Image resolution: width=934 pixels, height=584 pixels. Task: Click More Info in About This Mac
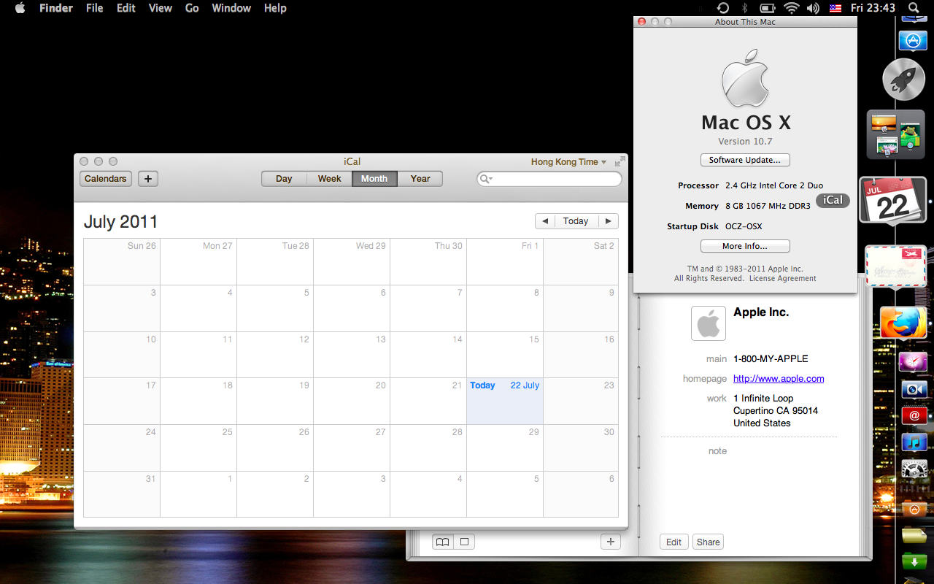(745, 246)
